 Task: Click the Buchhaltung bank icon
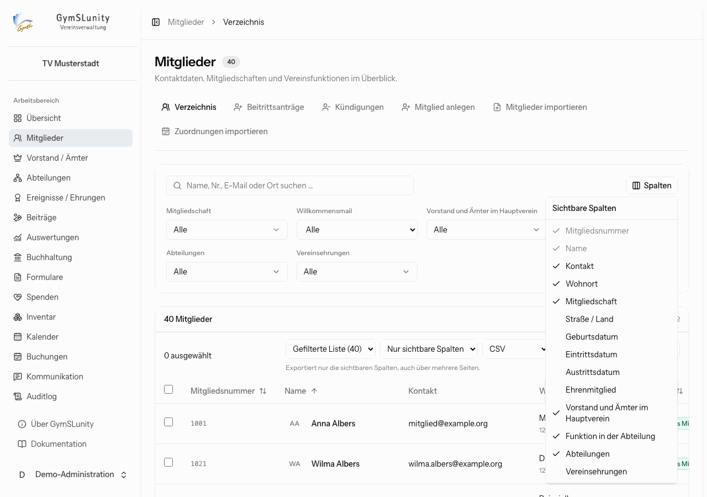(x=18, y=257)
